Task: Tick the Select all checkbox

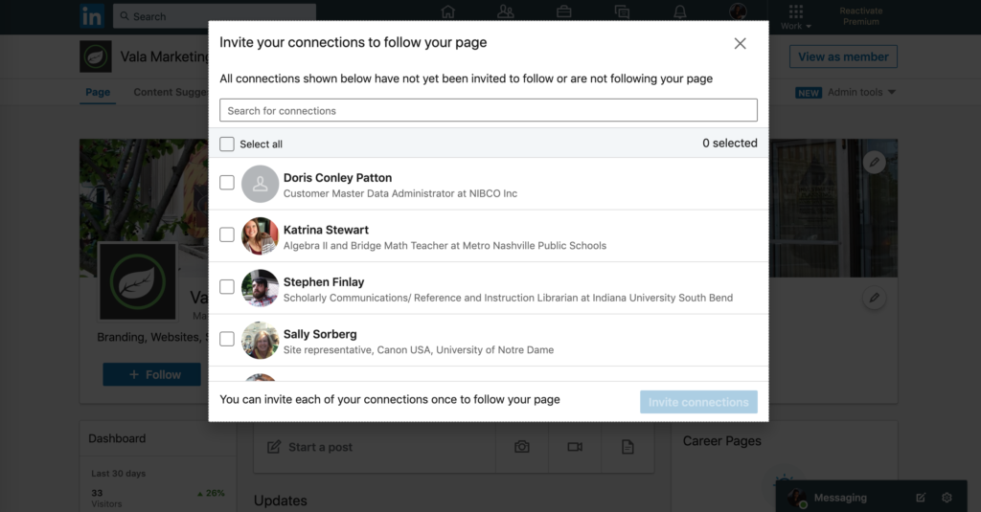Action: tap(227, 144)
